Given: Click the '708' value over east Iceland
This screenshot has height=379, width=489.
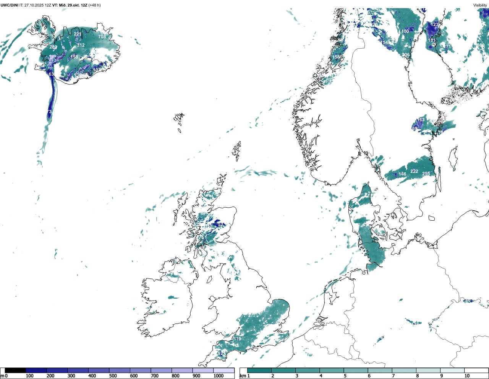Looking at the screenshot, I should click(x=102, y=37).
